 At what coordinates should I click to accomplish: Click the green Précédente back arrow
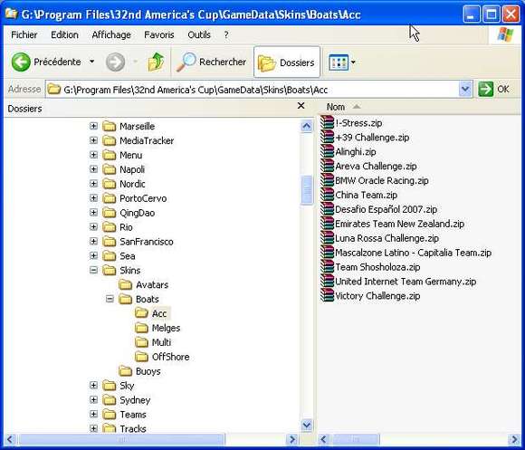[21, 62]
